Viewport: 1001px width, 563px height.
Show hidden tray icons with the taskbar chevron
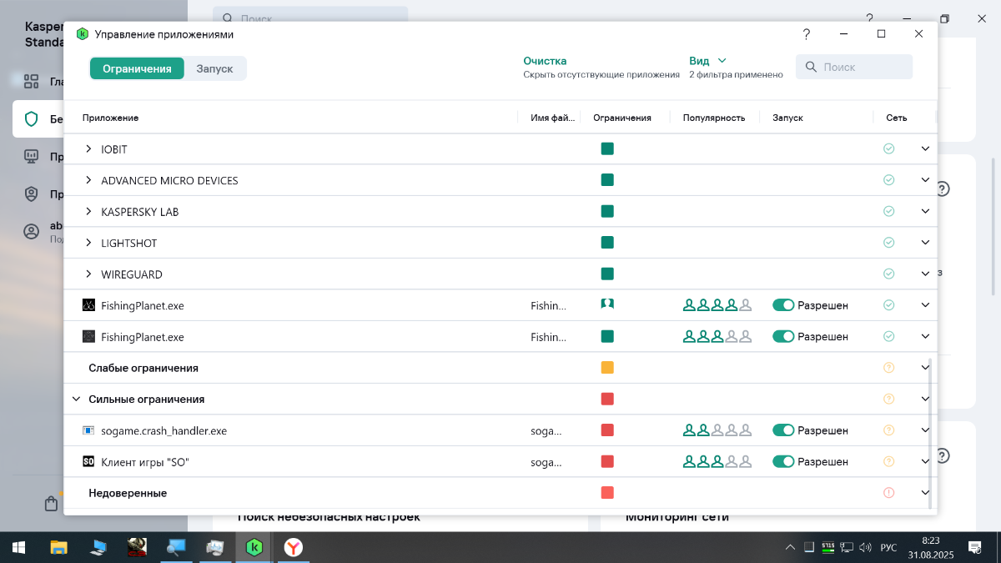pos(790,547)
